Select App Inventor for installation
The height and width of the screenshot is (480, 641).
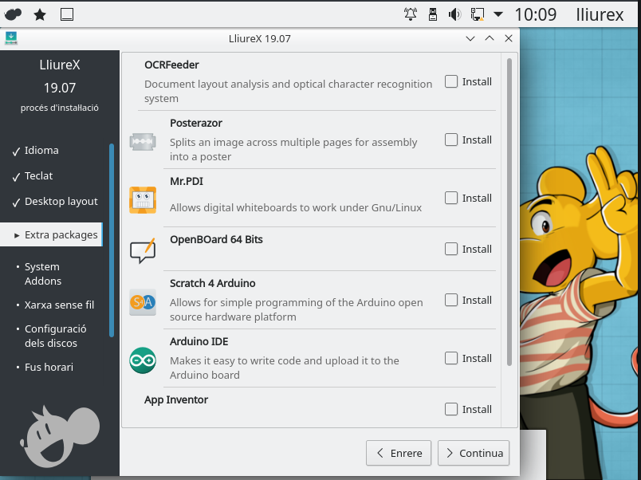(x=451, y=409)
